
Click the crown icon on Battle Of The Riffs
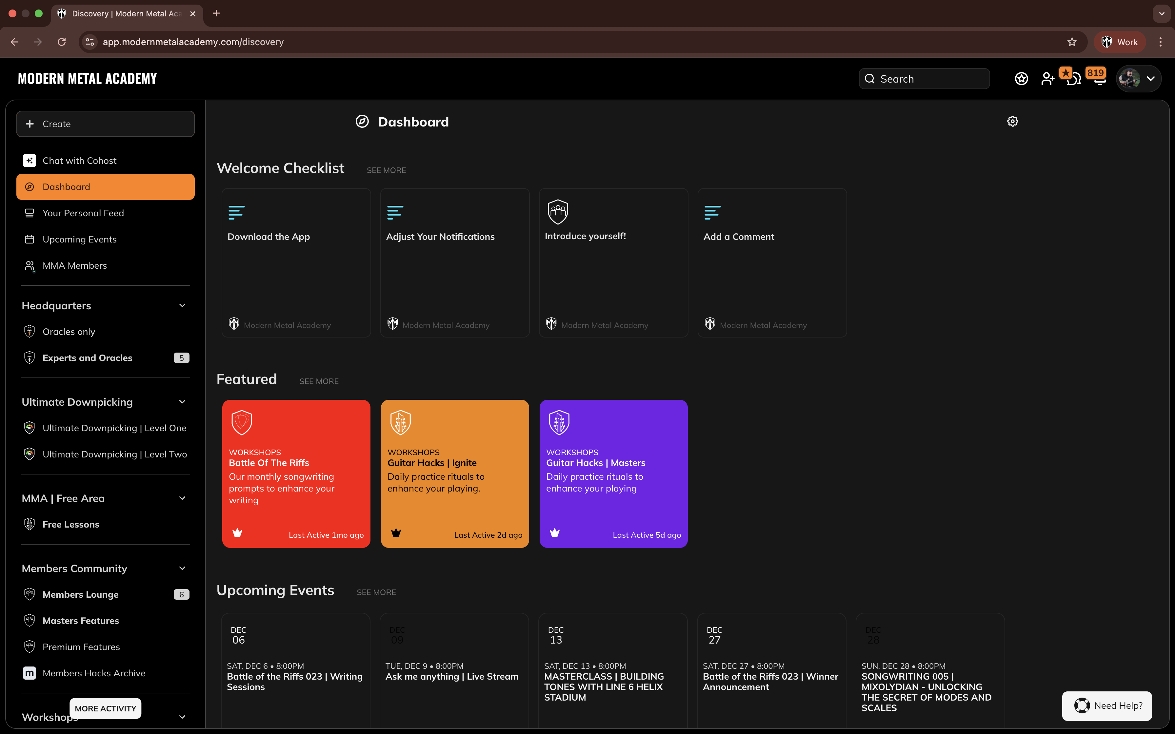pos(237,533)
